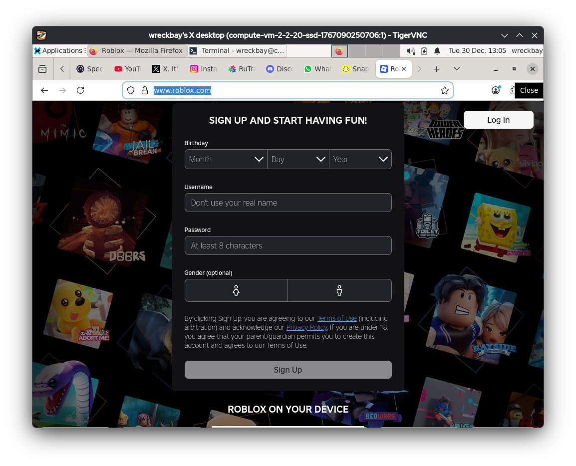Click the Log In button
Viewport: 576px width, 466px height.
[498, 120]
